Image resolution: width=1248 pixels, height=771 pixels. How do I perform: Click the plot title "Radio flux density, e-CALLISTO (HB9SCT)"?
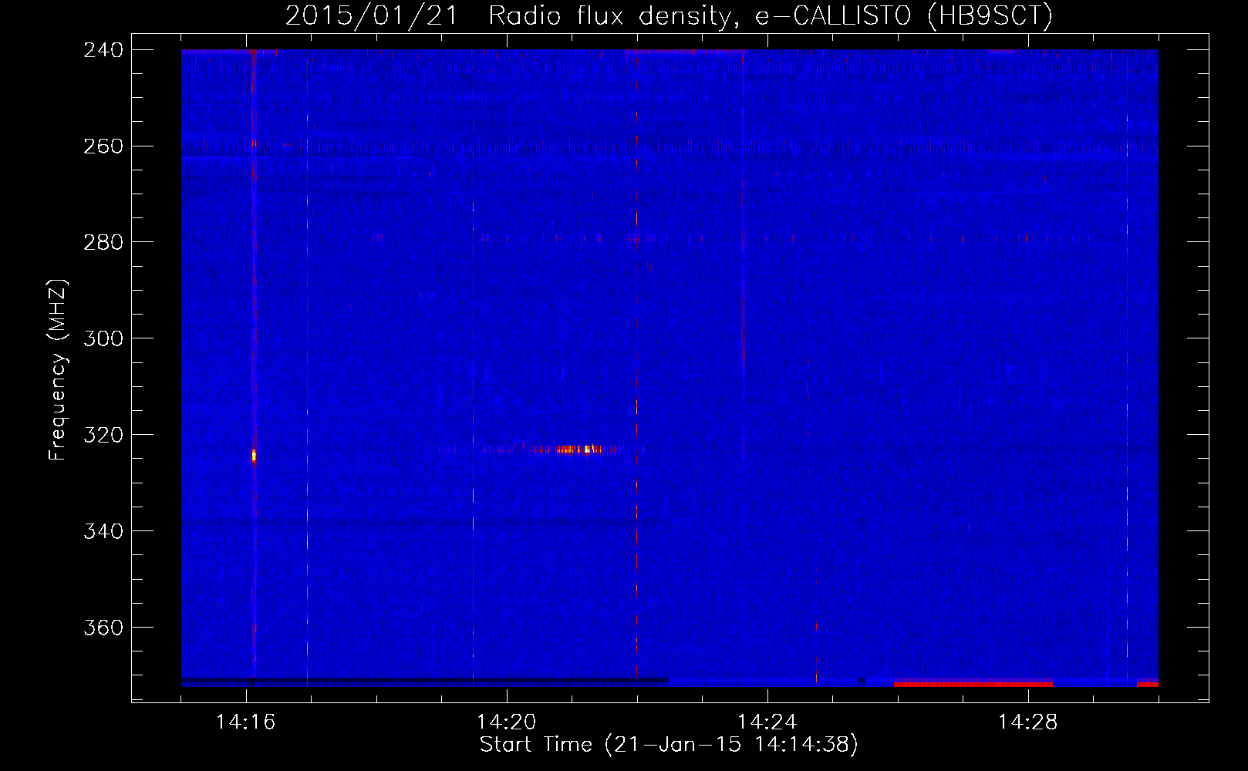click(771, 15)
